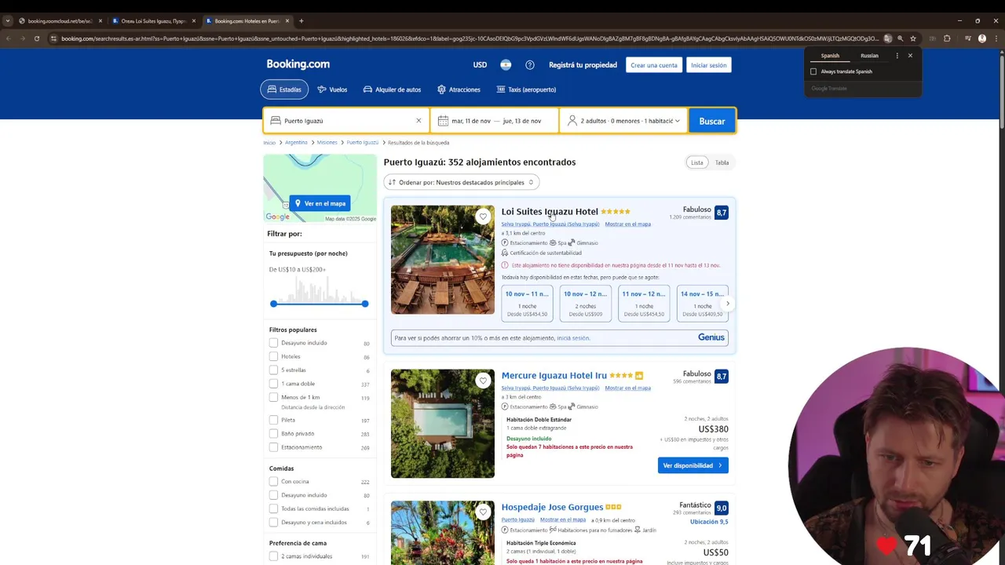Open browser extensions puzzle icon
This screenshot has width=1005, height=565.
(946, 38)
